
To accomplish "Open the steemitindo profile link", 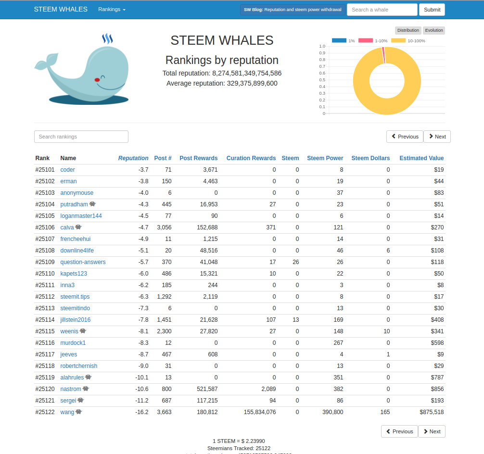I will click(75, 308).
